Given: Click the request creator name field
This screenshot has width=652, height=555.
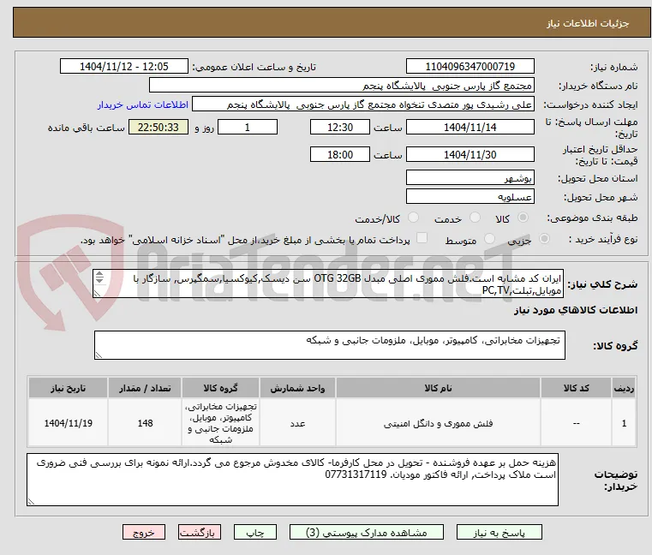Looking at the screenshot, I should (362, 104).
